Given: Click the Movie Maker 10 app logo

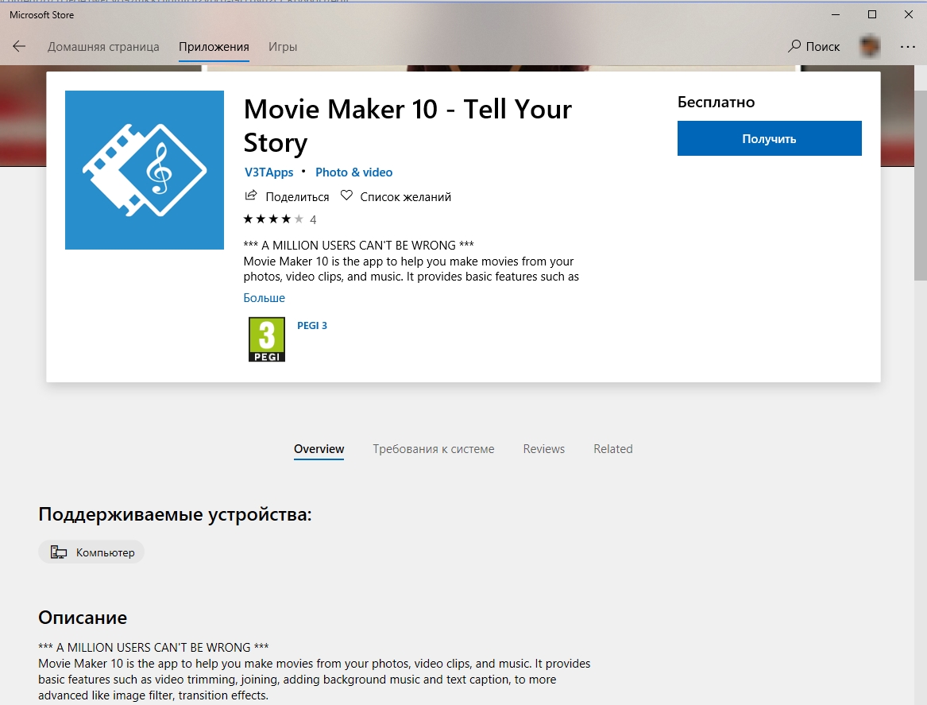Looking at the screenshot, I should [x=145, y=170].
